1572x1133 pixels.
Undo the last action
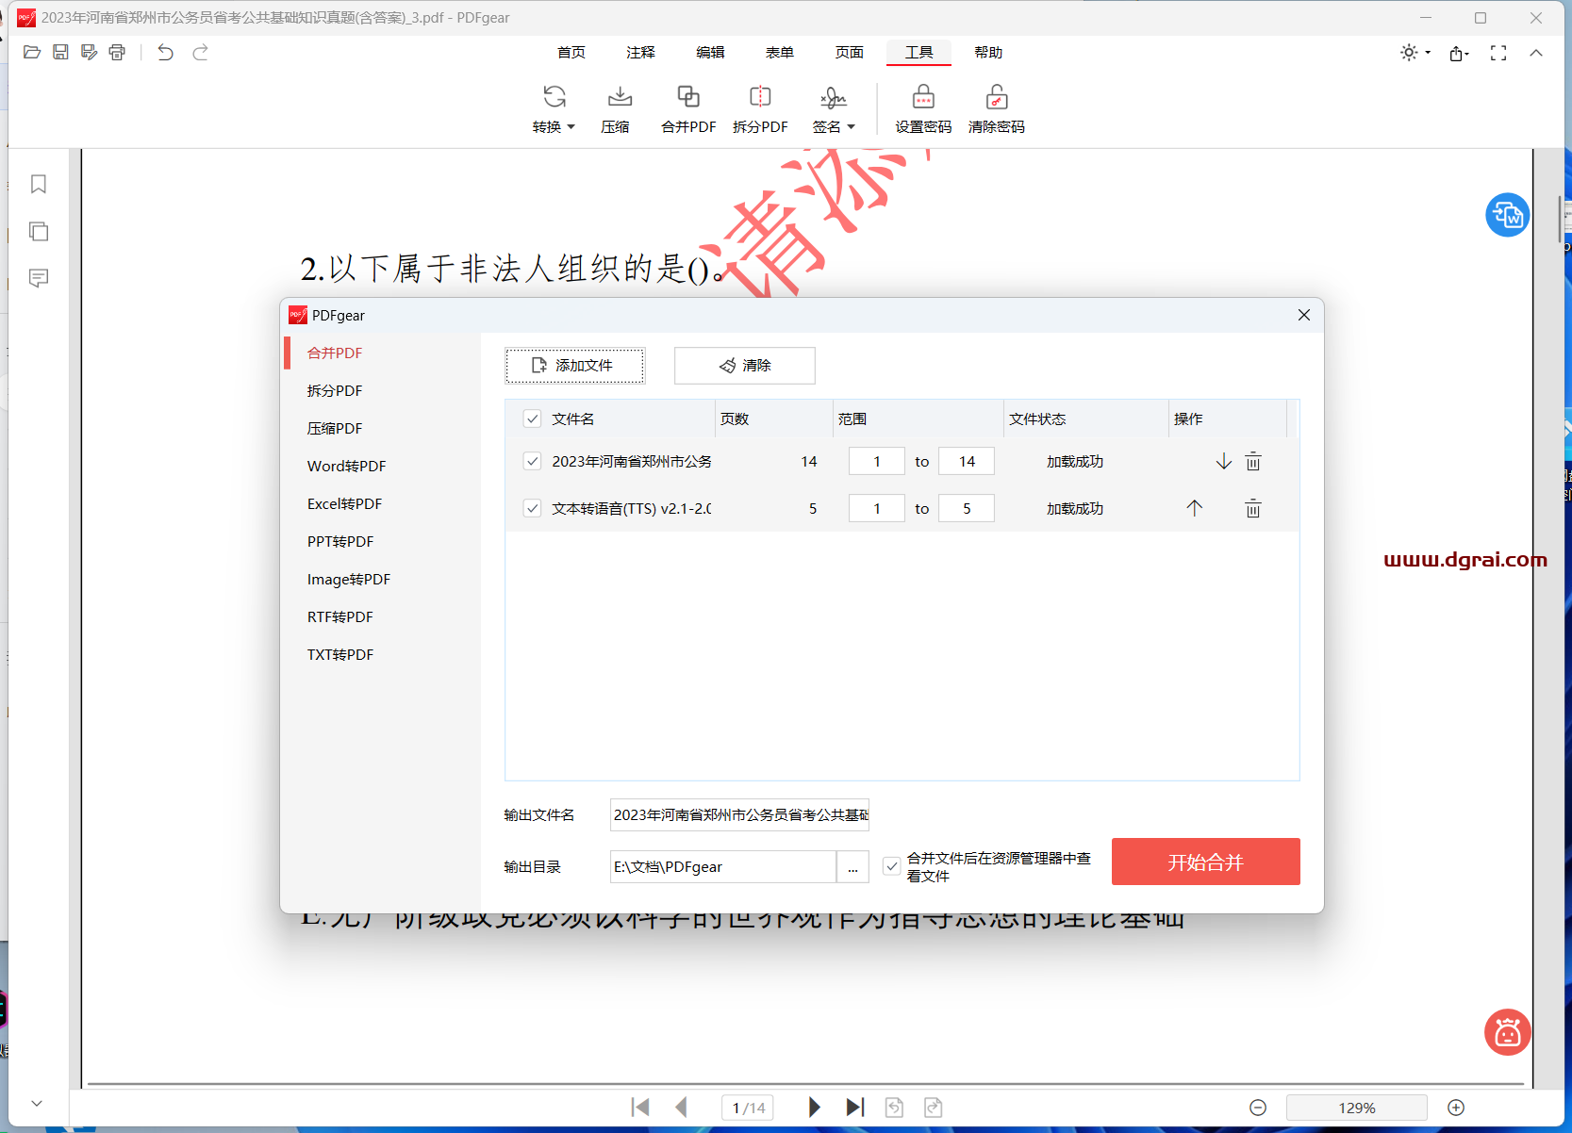pyautogui.click(x=166, y=52)
